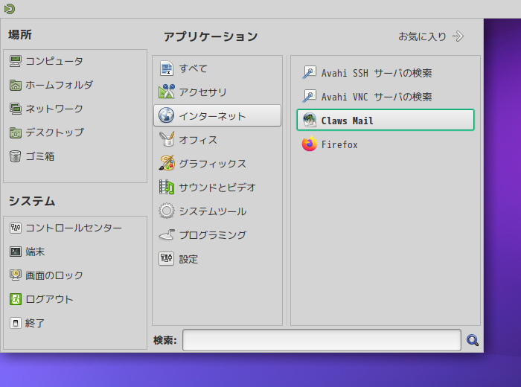
Task: Click the システムツール category label
Action: coord(213,211)
